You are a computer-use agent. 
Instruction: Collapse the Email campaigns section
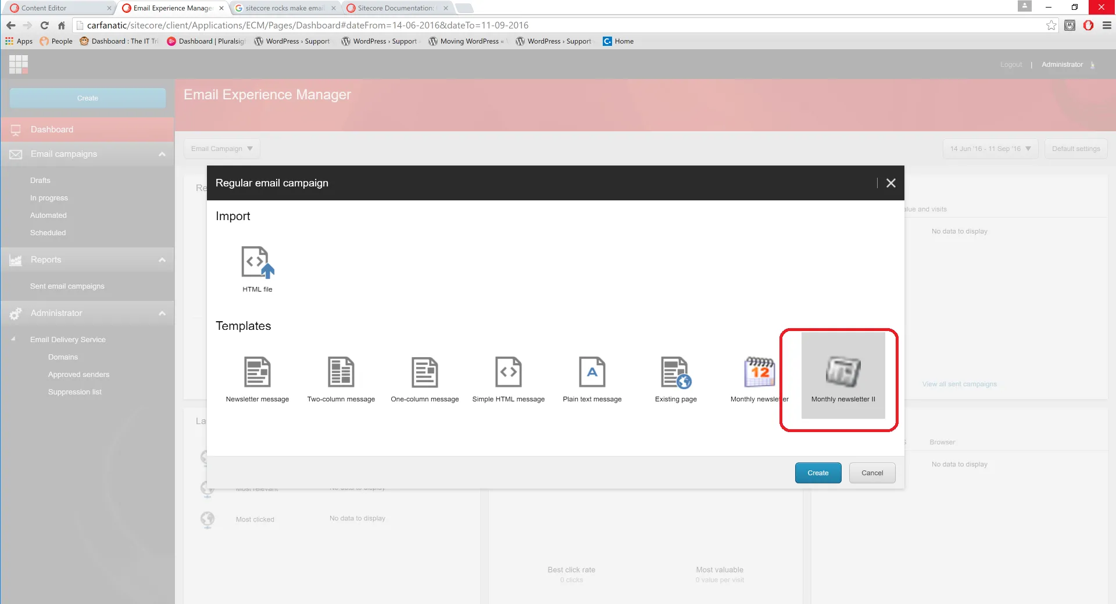click(162, 154)
